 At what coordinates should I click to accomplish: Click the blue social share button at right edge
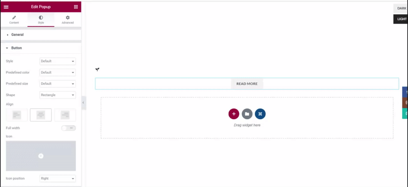tap(405, 92)
